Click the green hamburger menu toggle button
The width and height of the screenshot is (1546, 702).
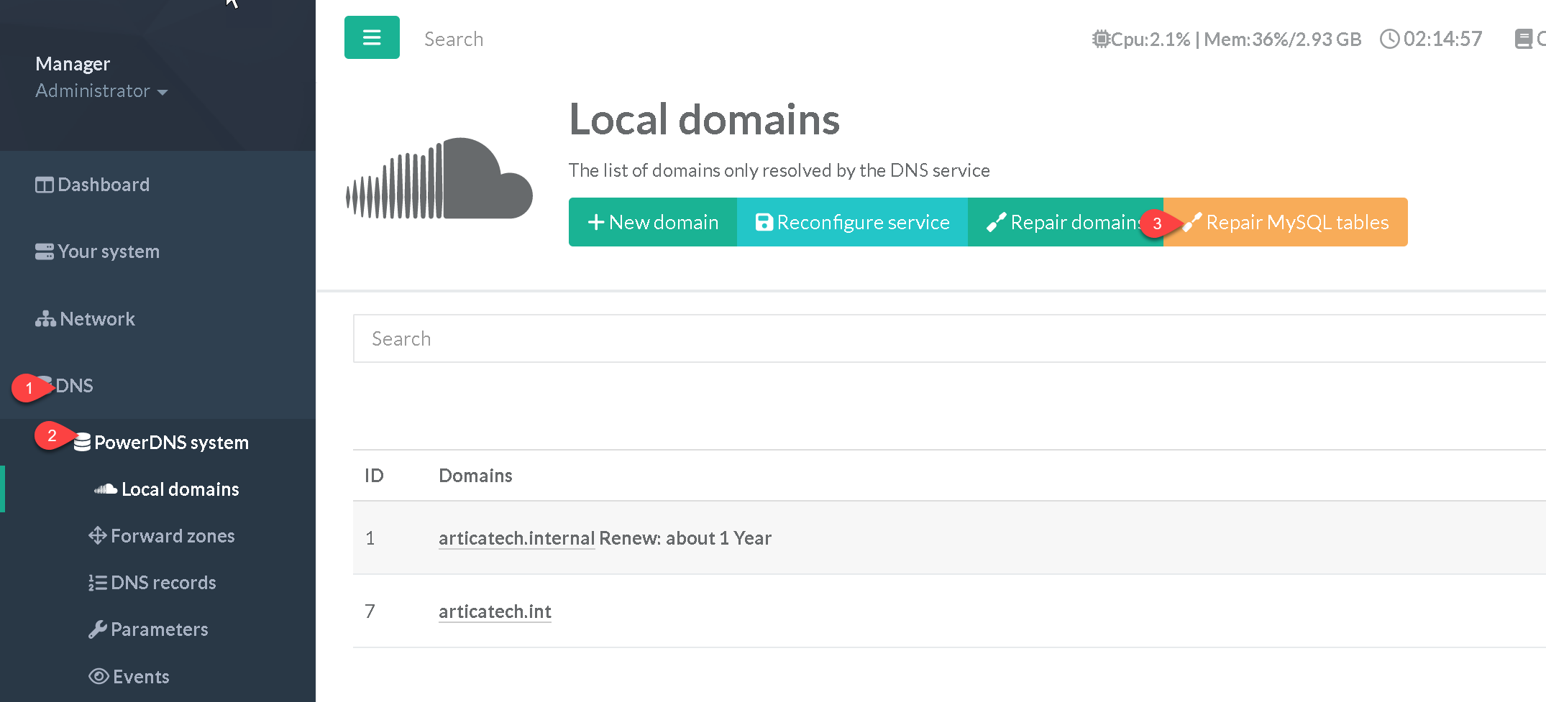[372, 37]
